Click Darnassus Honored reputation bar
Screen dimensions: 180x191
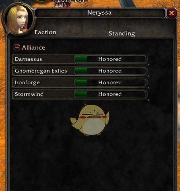point(110,59)
